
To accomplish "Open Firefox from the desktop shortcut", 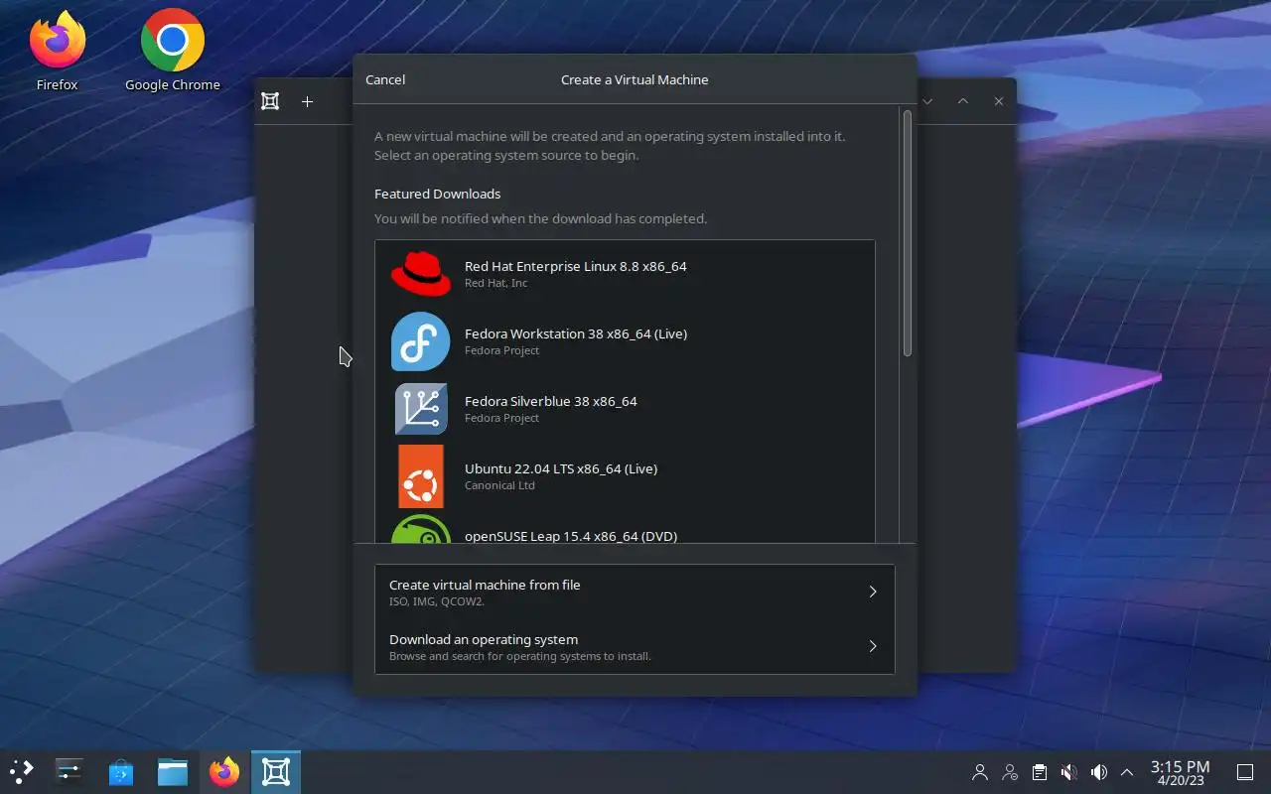I will tap(58, 51).
